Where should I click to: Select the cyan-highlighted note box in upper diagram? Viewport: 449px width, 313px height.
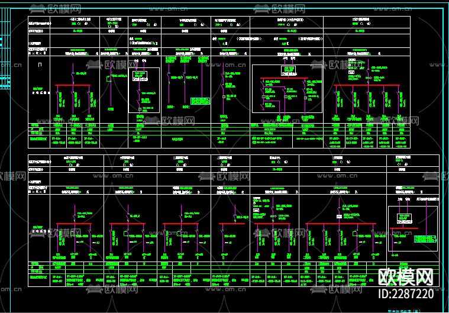(x=200, y=101)
